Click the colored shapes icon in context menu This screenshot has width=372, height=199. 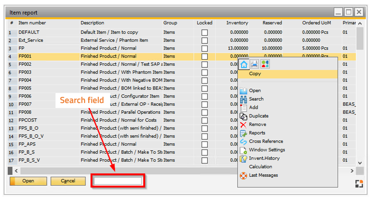(265, 64)
